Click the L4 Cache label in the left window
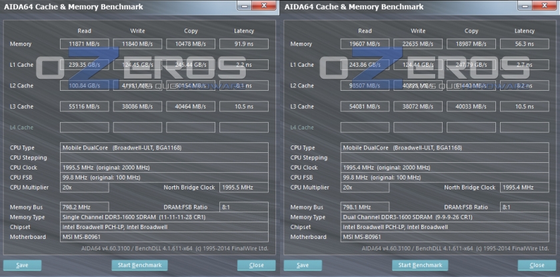 click(x=21, y=127)
